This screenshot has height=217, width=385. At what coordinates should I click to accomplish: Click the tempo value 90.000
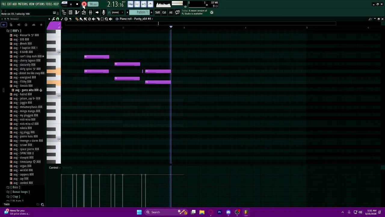point(93,4)
